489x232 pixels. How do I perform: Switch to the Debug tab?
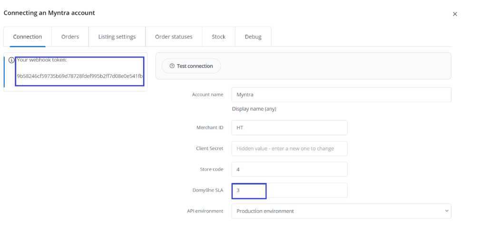pyautogui.click(x=253, y=37)
